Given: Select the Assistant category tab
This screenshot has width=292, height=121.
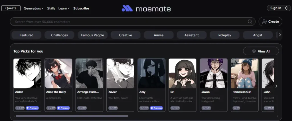Looking at the screenshot, I should 192,35.
